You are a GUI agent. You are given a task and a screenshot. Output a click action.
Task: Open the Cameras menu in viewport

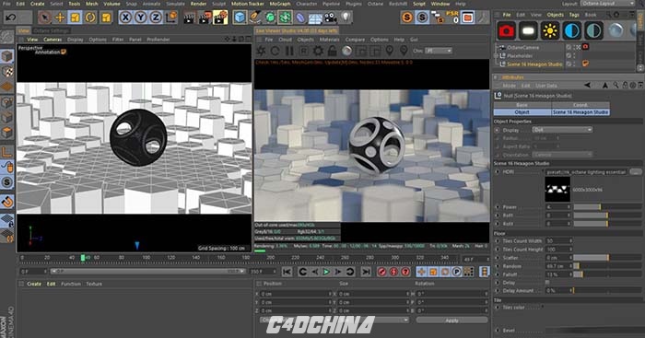tap(53, 40)
